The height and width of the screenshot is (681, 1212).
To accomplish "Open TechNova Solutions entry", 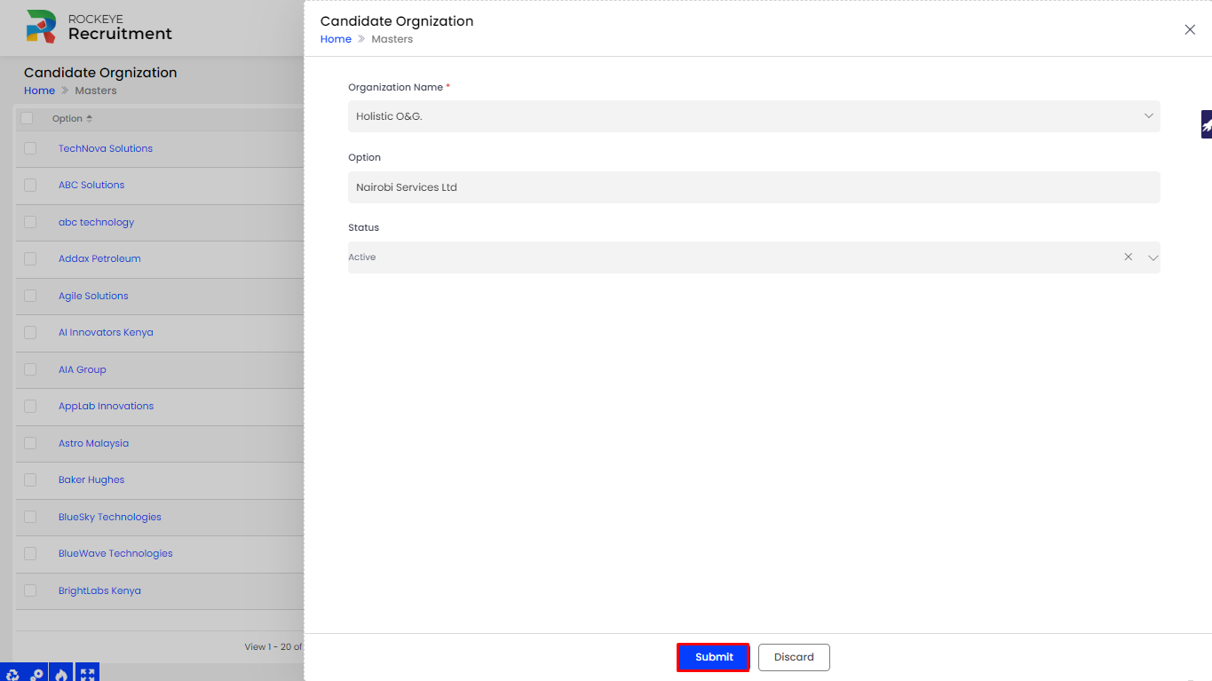I will (x=106, y=148).
